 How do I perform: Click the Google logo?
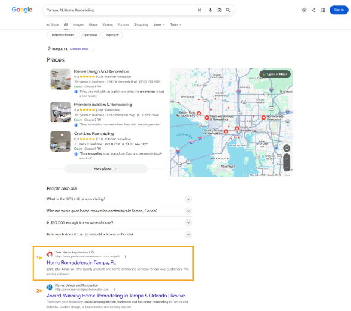[22, 10]
